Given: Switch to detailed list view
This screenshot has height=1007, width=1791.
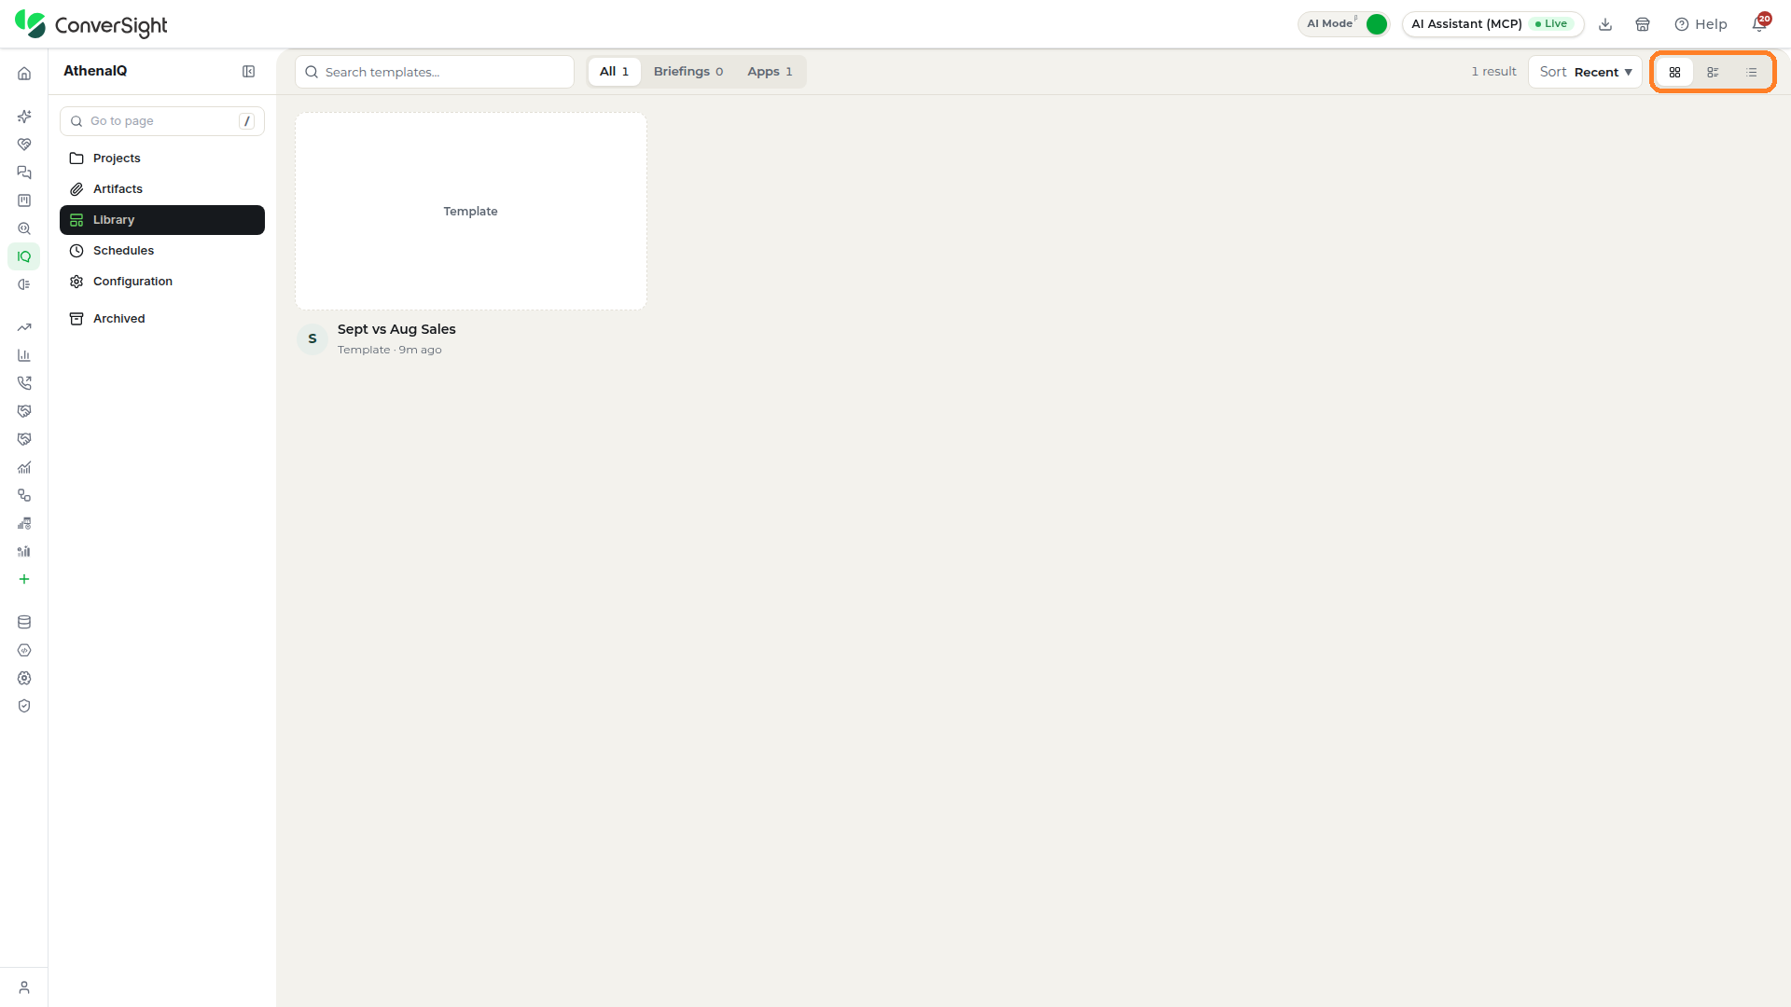Looking at the screenshot, I should pos(1713,72).
